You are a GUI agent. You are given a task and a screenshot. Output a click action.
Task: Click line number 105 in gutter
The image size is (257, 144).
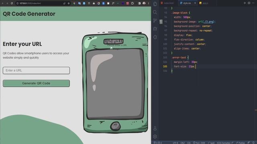click(165, 66)
